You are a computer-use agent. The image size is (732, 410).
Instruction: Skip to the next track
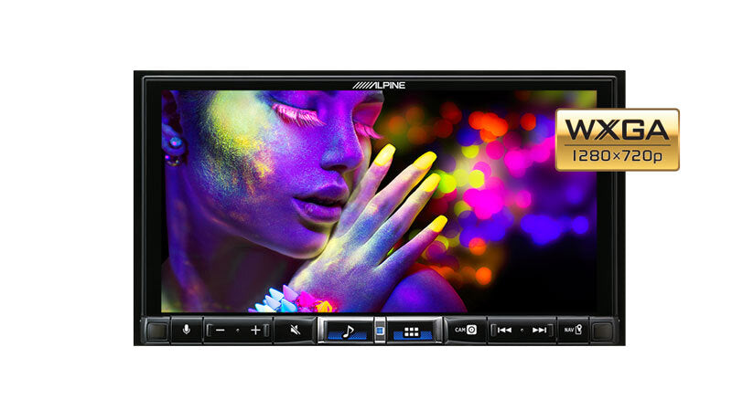point(539,330)
